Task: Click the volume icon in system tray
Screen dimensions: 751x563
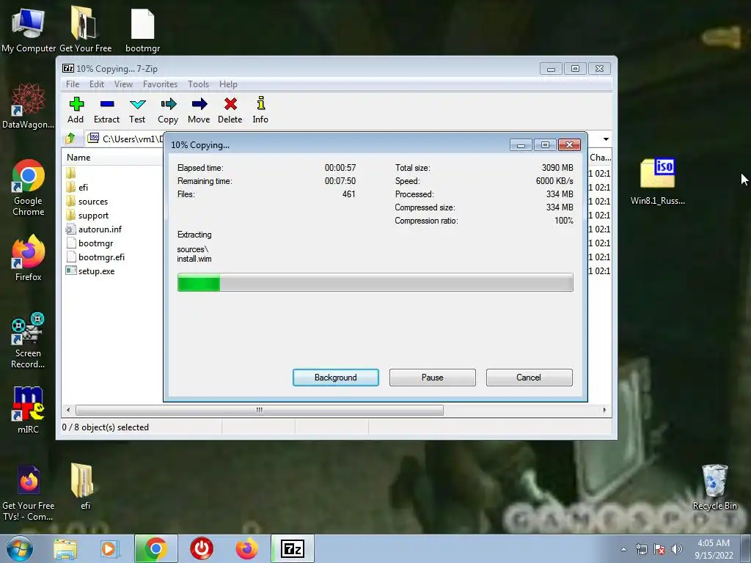Action: 677,549
